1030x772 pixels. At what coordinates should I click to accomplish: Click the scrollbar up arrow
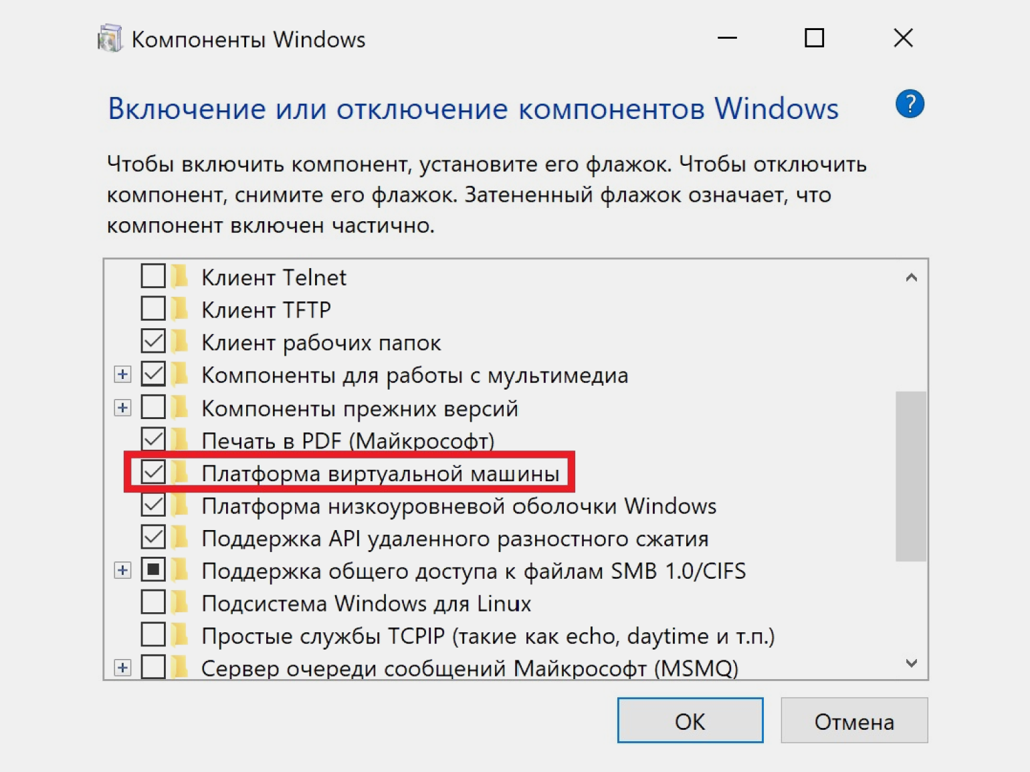click(911, 277)
